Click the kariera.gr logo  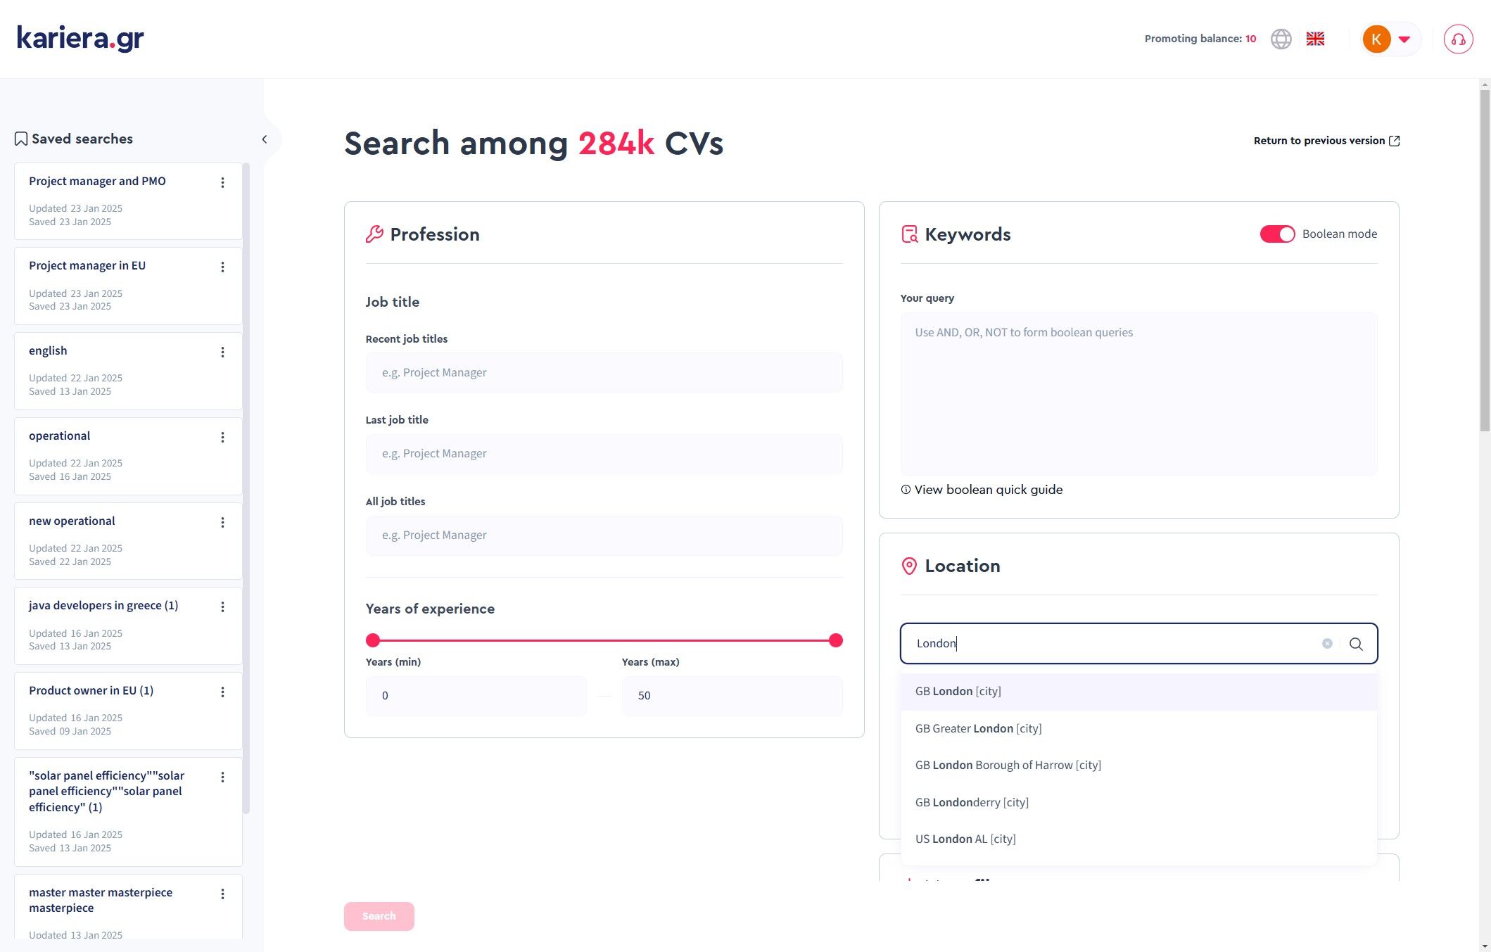(x=80, y=38)
